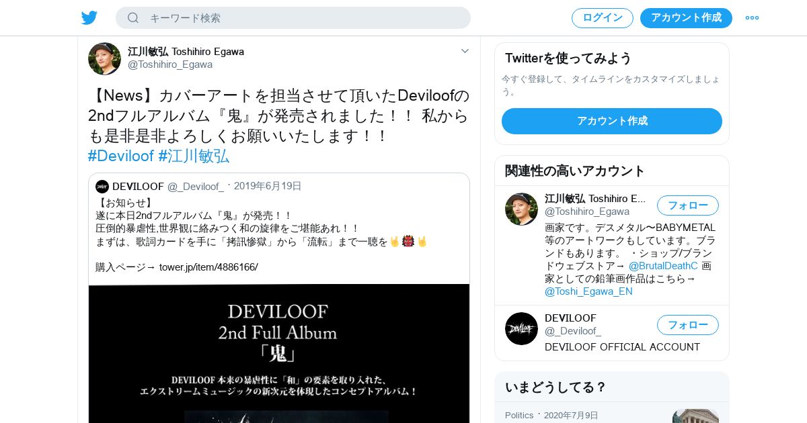Click DEVILOOF name in quoted tweet
This screenshot has height=423, width=807.
(x=138, y=186)
